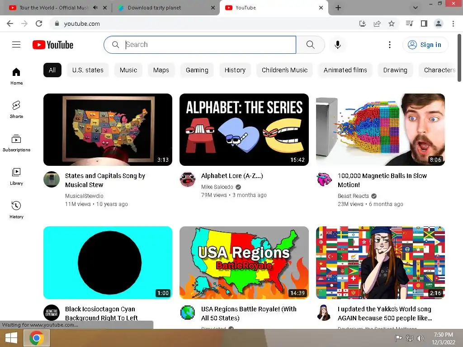The width and height of the screenshot is (463, 347).
Task: Open media controls icon in Chrome toolbar
Action: coord(409,23)
